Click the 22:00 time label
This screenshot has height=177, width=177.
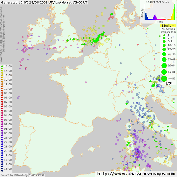(x=8, y=142)
